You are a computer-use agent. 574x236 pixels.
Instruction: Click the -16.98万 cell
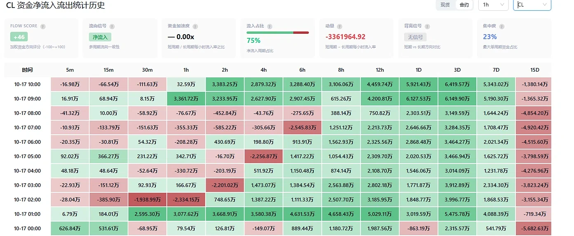[70, 84]
